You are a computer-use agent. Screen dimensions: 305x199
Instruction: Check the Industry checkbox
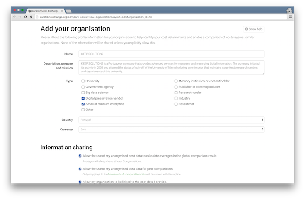click(x=176, y=98)
